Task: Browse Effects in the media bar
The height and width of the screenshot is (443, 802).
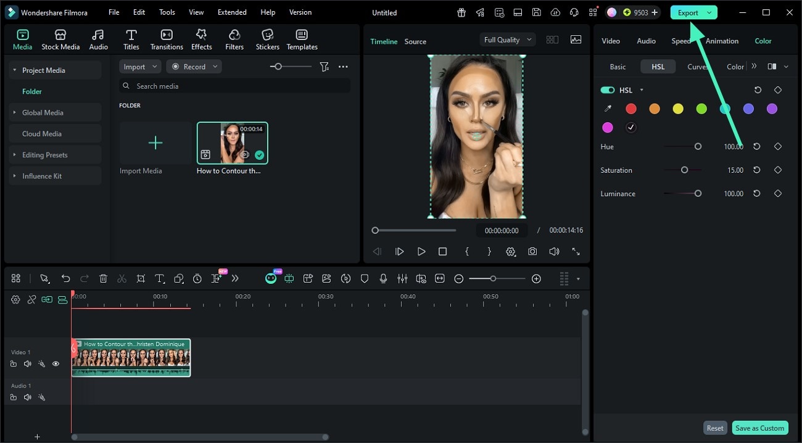Action: tap(201, 38)
